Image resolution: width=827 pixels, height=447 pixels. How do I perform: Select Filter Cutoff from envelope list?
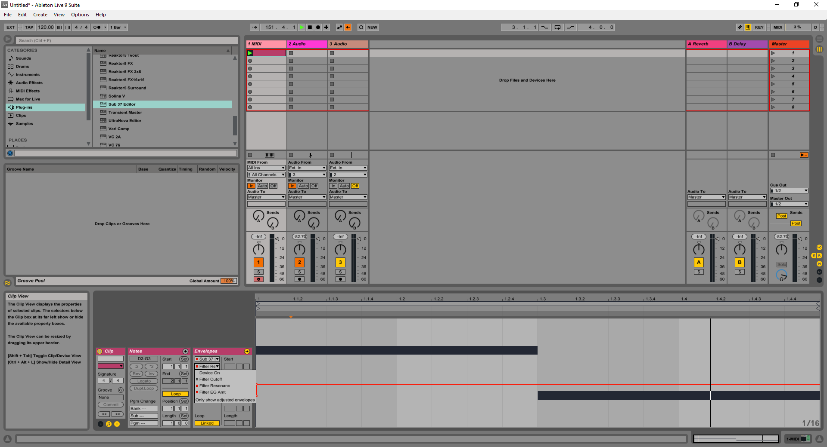click(x=211, y=380)
